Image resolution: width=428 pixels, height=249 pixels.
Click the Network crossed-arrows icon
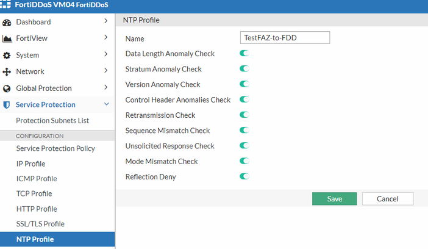pos(7,72)
